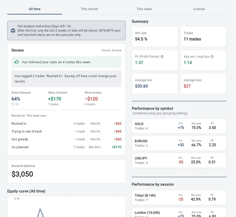Click the Win rate 54.5 % card
The image size is (236, 217).
coord(155,36)
